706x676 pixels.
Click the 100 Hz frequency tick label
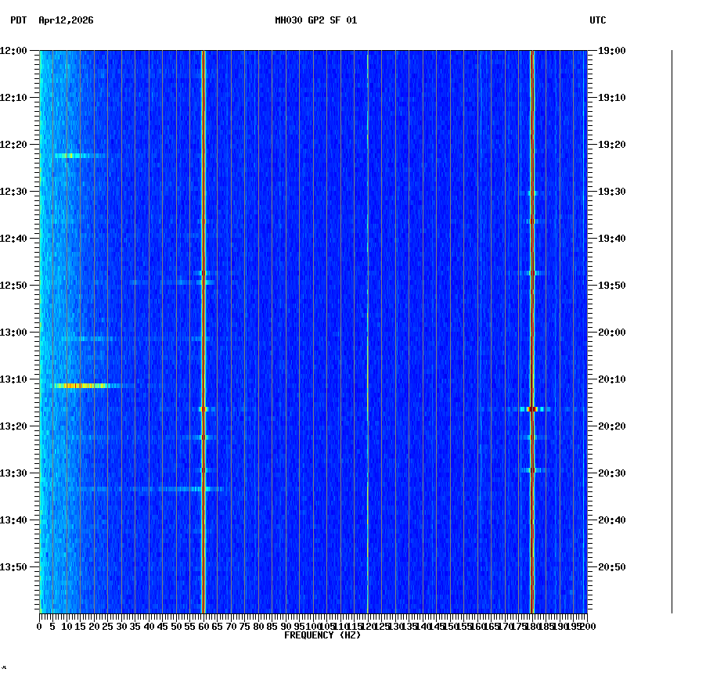tap(311, 626)
